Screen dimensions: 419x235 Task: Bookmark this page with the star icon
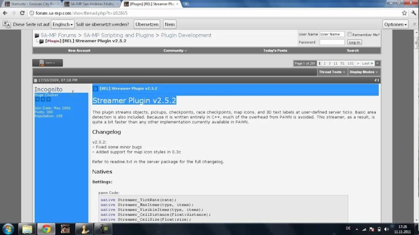coord(404,13)
